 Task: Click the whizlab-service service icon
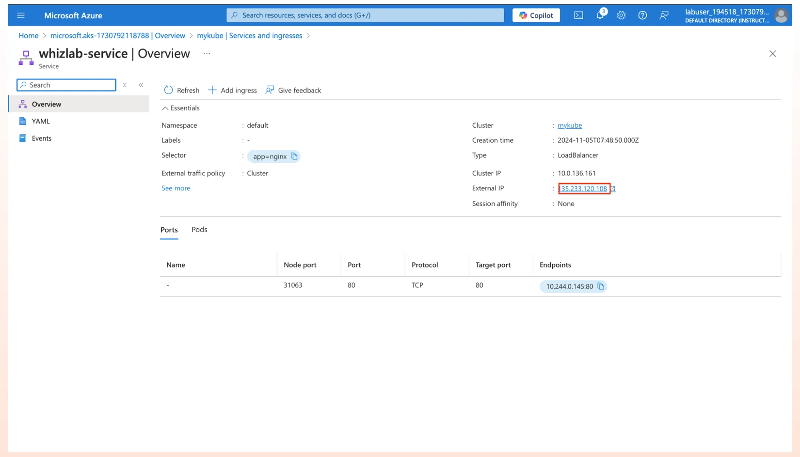coord(26,58)
